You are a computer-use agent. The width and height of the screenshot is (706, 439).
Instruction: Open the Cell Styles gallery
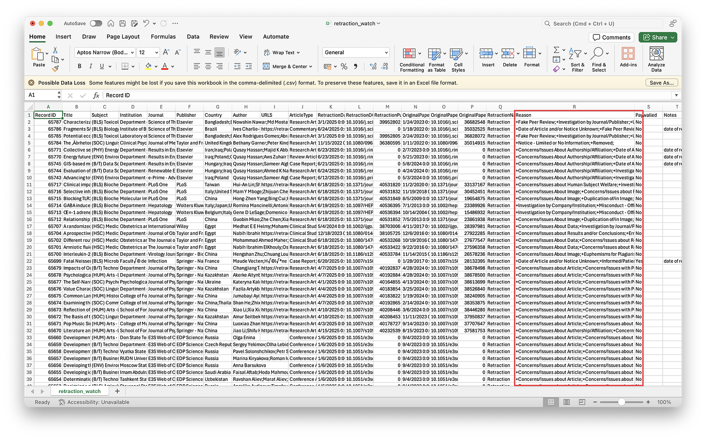tap(458, 60)
